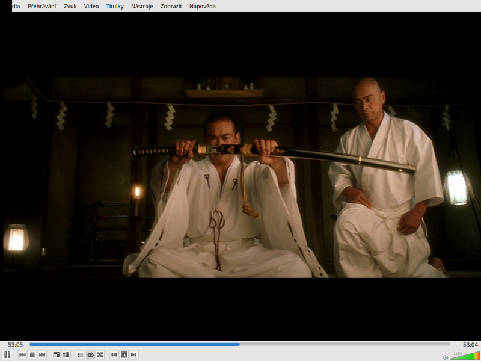481x361 pixels.
Task: Jump to the previous media item
Action: pos(22,355)
